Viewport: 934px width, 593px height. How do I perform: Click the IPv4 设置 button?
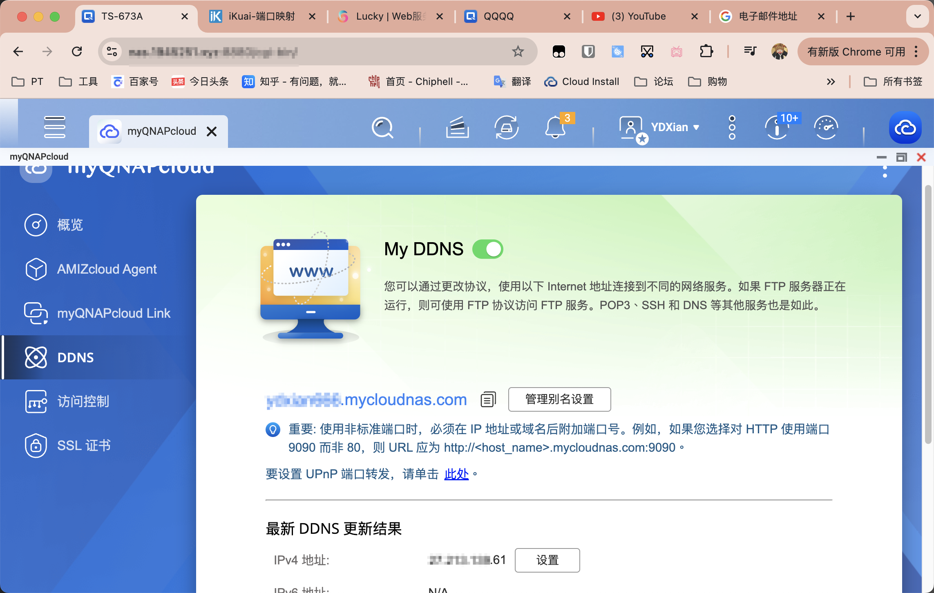tap(547, 560)
